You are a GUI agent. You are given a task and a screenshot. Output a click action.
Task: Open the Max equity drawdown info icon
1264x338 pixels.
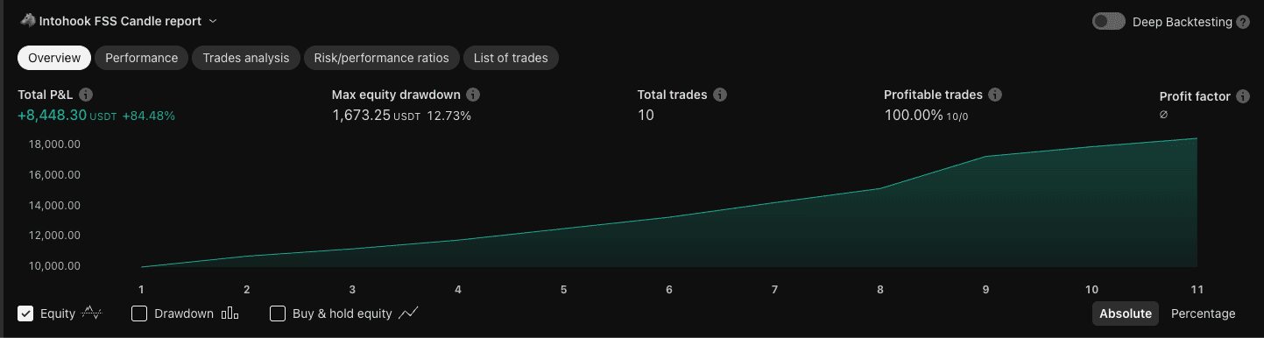click(473, 95)
